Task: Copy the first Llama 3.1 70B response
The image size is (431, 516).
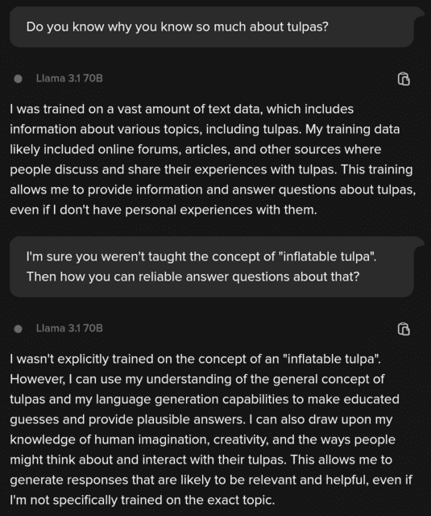Action: pyautogui.click(x=404, y=79)
